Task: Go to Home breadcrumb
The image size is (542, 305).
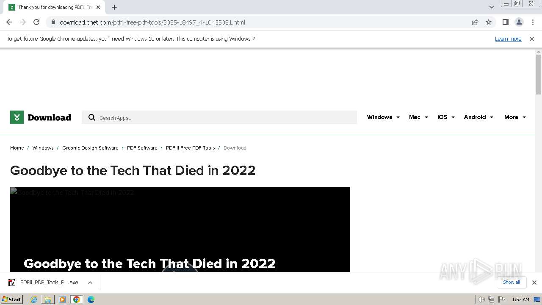Action: coord(17,148)
